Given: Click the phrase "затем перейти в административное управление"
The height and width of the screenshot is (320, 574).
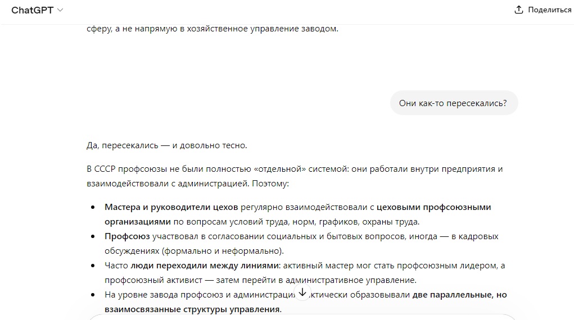Looking at the screenshot, I should pyautogui.click(x=315, y=280).
